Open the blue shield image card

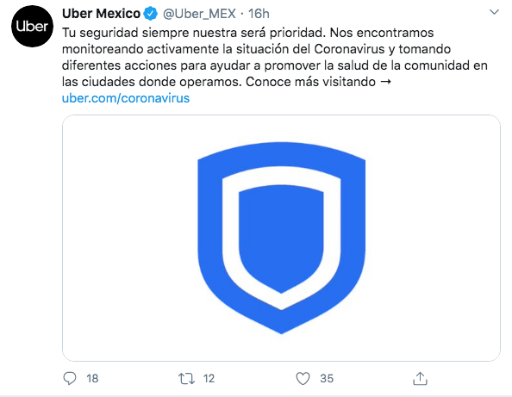click(x=281, y=238)
